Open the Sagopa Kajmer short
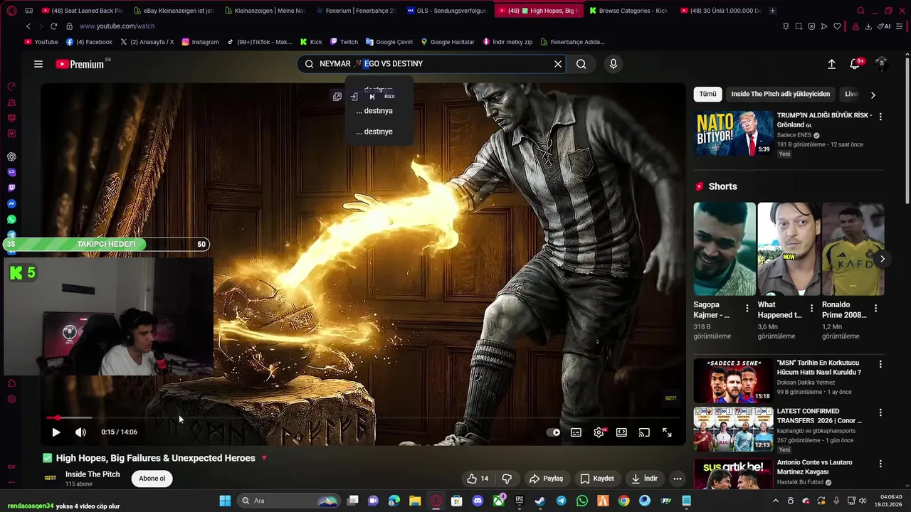The height and width of the screenshot is (512, 911). [725, 249]
